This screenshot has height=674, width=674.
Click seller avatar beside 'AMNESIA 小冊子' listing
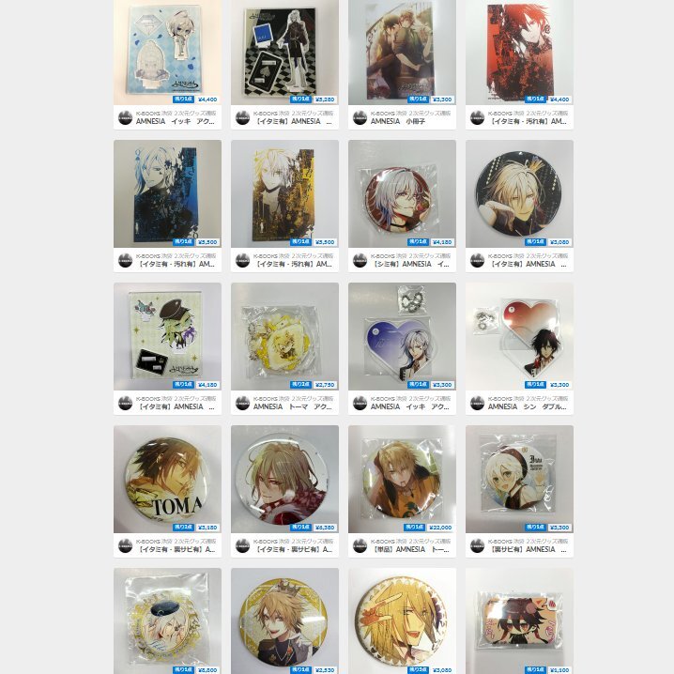point(360,117)
